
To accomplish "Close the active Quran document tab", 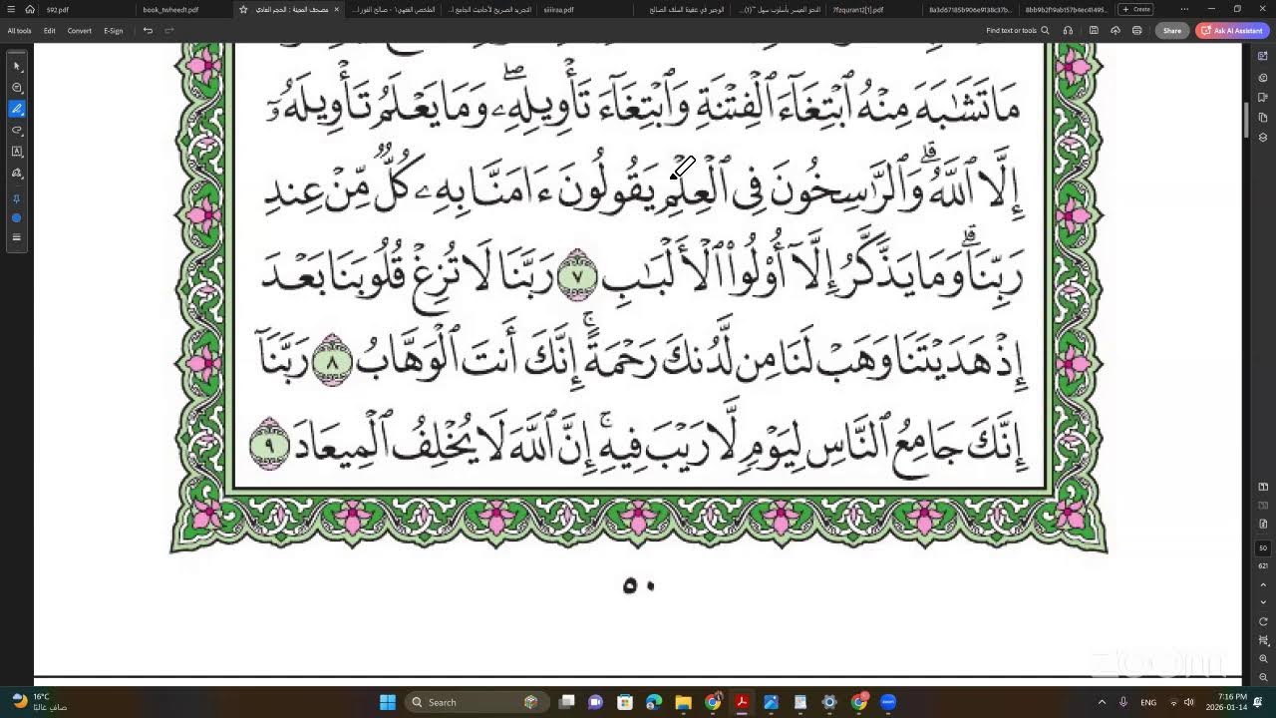I will (336, 9).
